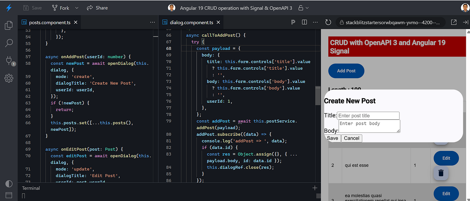Click the trash delete icon for post 2
The width and height of the screenshot is (470, 201).
[x=441, y=173]
